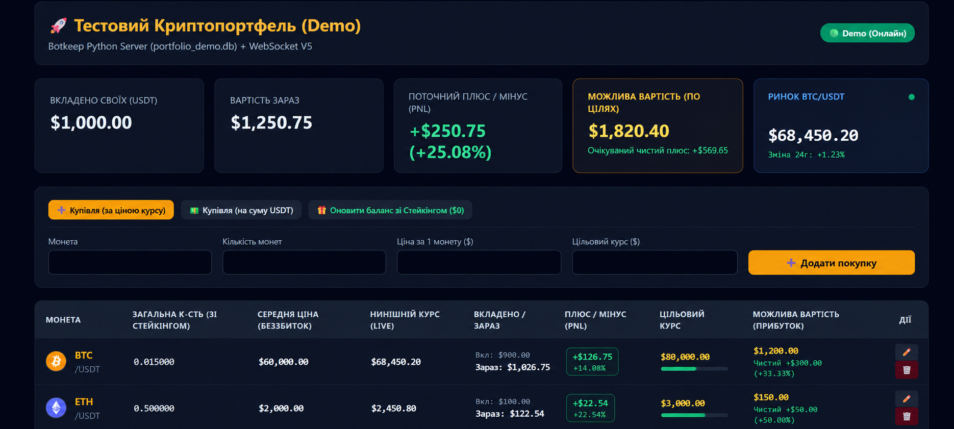The width and height of the screenshot is (954, 429).
Task: Click the $3,000.00 target price for ETH
Action: (x=683, y=403)
